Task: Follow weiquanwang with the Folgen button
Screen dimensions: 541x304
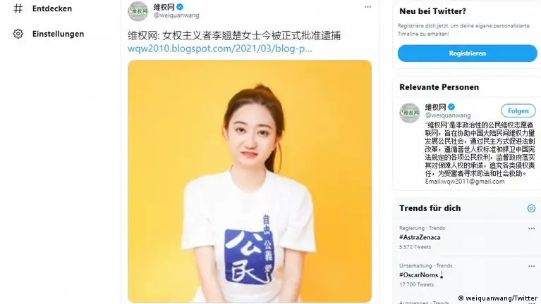Action: (x=518, y=111)
